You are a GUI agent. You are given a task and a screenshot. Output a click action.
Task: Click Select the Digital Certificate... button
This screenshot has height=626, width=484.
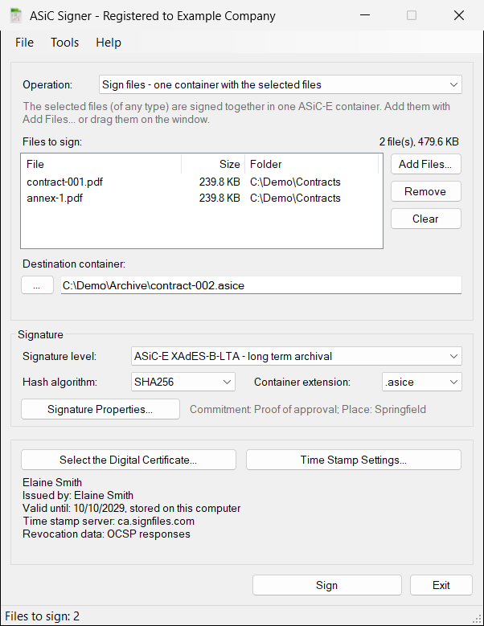click(x=128, y=460)
